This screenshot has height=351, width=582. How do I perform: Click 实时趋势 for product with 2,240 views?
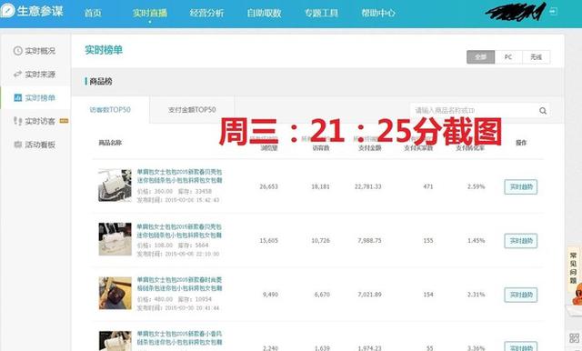pyautogui.click(x=521, y=346)
